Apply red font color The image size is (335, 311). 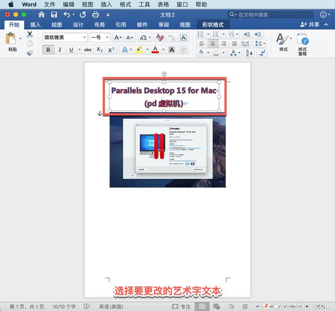point(155,50)
